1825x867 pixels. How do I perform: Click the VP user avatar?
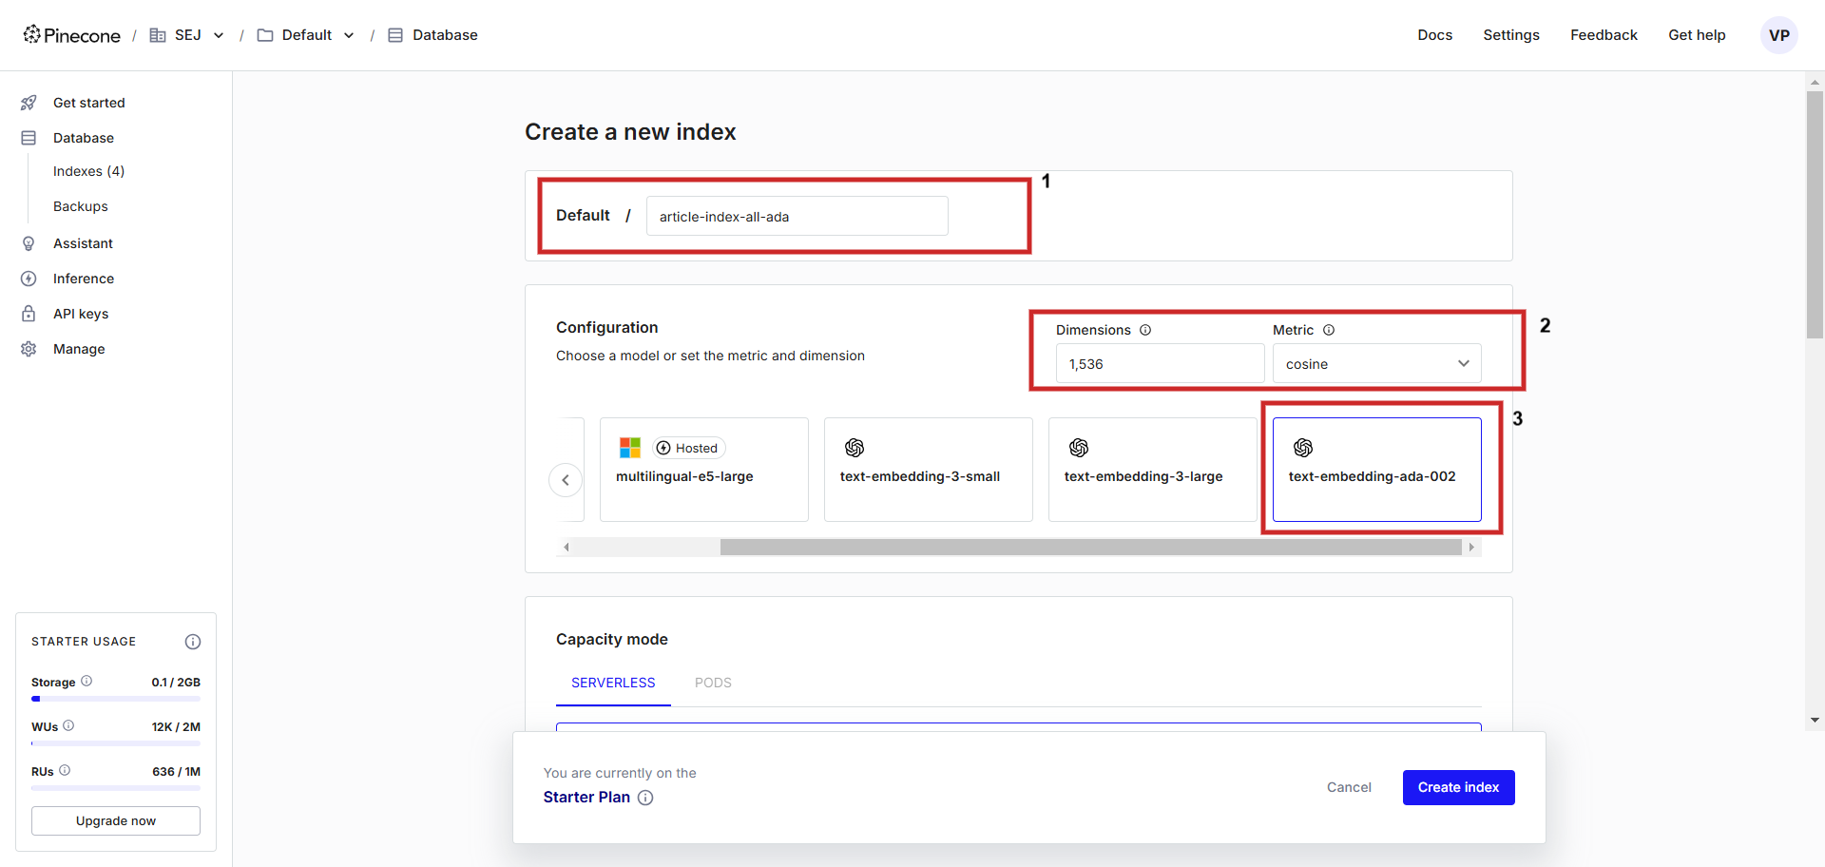click(1778, 35)
